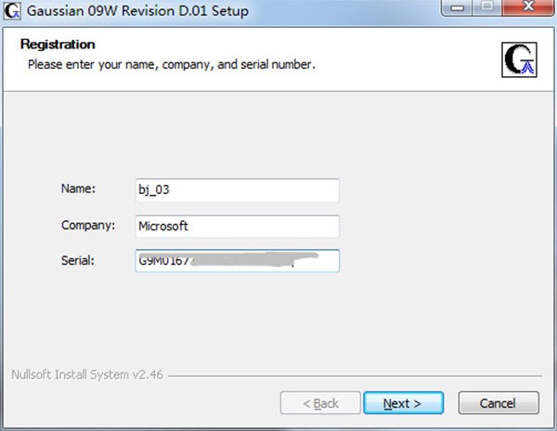Click the Nullsoft Install System v2.46 text
The image size is (557, 431).
click(x=87, y=375)
